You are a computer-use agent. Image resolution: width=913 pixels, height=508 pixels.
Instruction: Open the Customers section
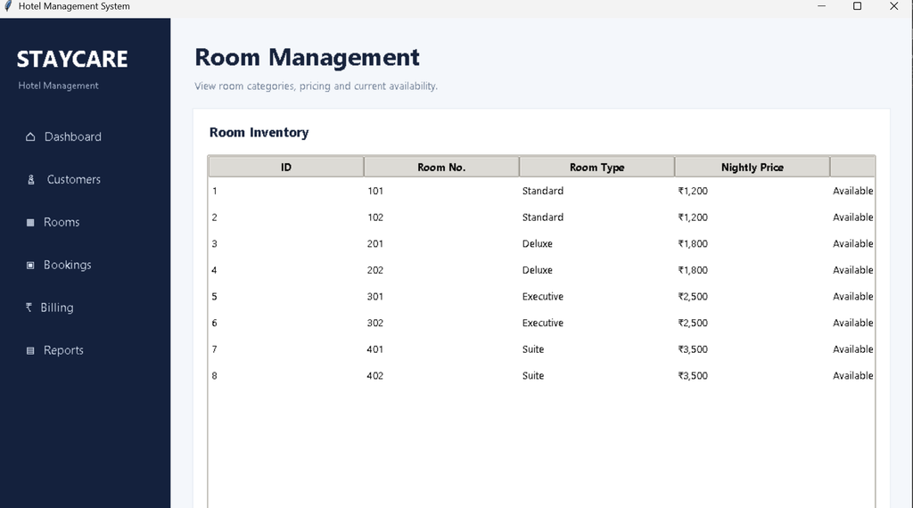pos(74,180)
